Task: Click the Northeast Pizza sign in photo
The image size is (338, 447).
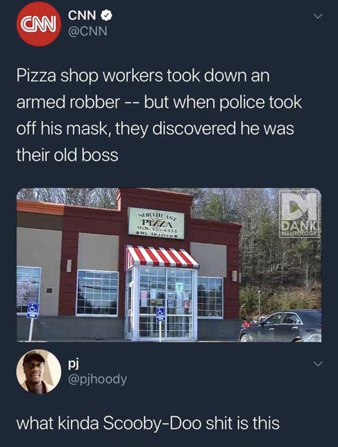Action: 156,223
